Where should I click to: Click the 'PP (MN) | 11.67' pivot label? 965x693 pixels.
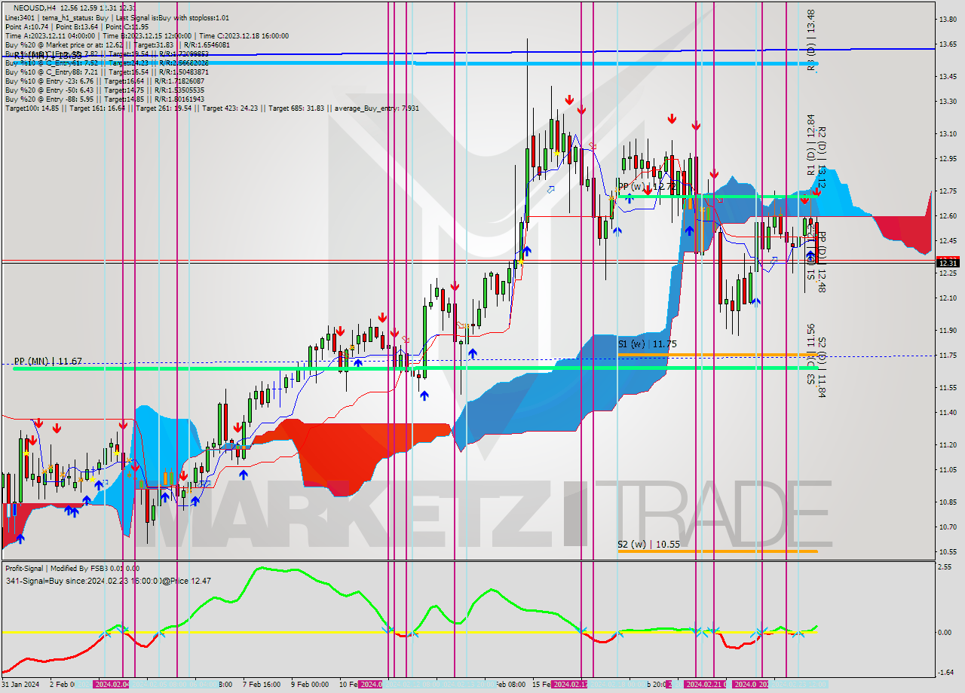(47, 362)
